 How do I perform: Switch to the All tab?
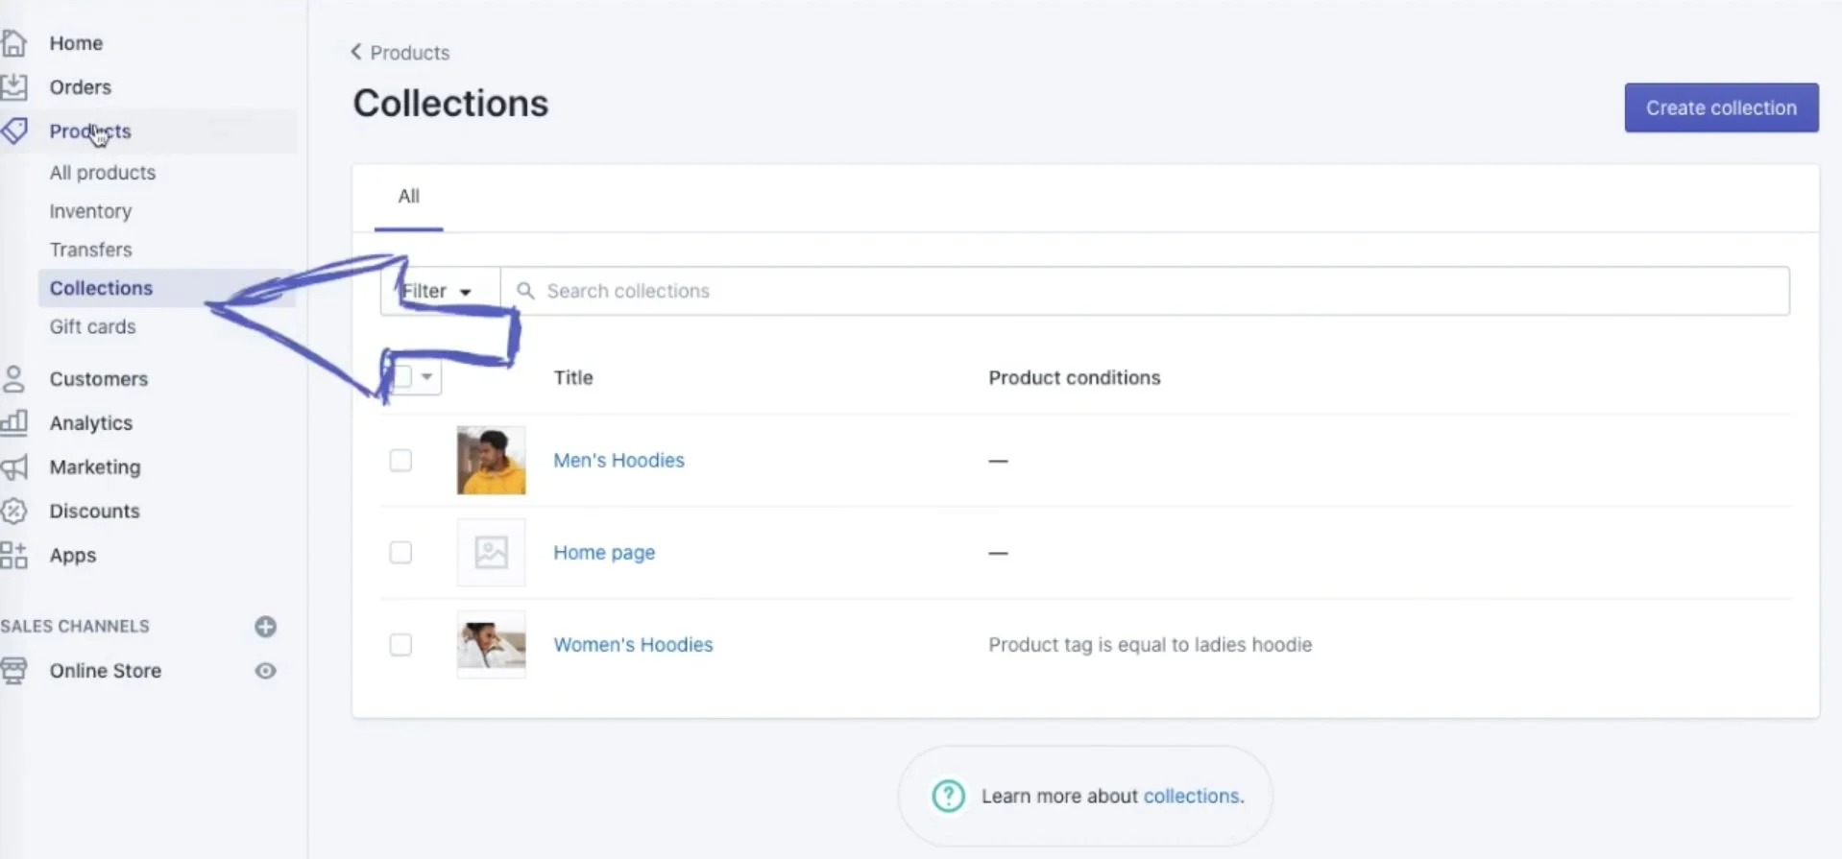[x=408, y=197]
